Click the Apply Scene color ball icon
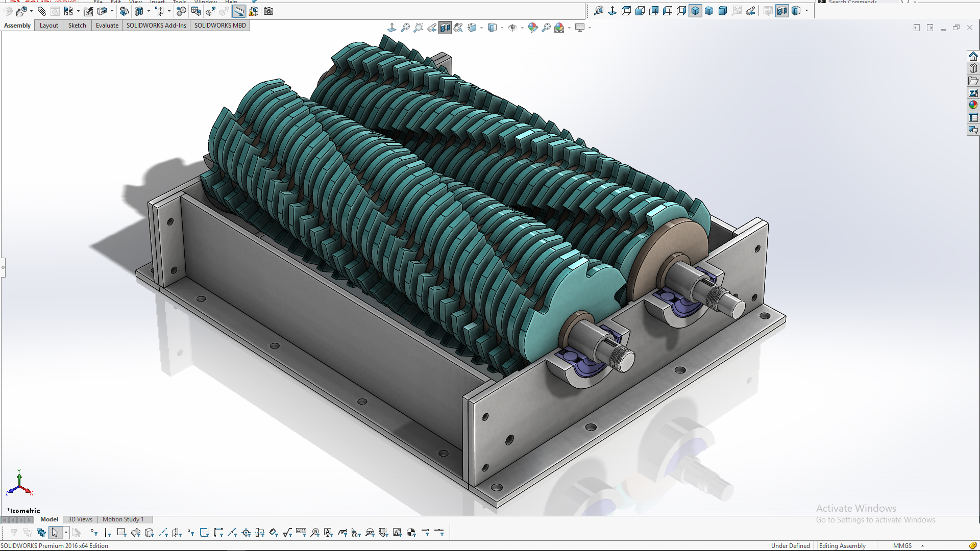 559,28
